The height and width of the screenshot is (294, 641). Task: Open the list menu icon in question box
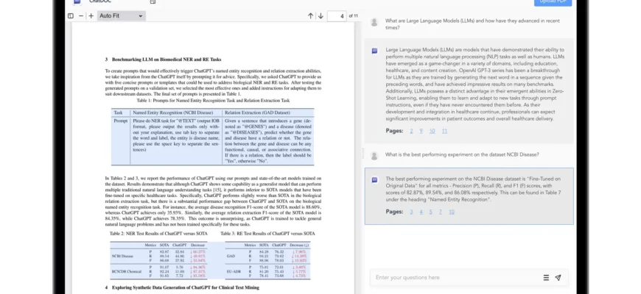pos(546,278)
